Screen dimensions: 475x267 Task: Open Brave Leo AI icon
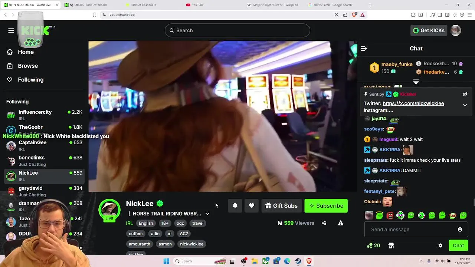click(x=455, y=15)
